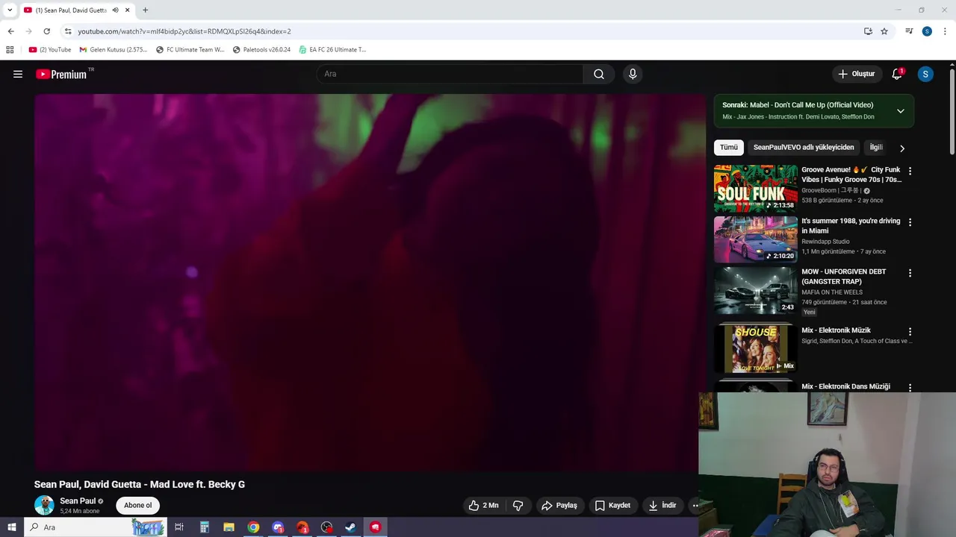Open Chrome media control icon
956x537 pixels.
(x=909, y=31)
